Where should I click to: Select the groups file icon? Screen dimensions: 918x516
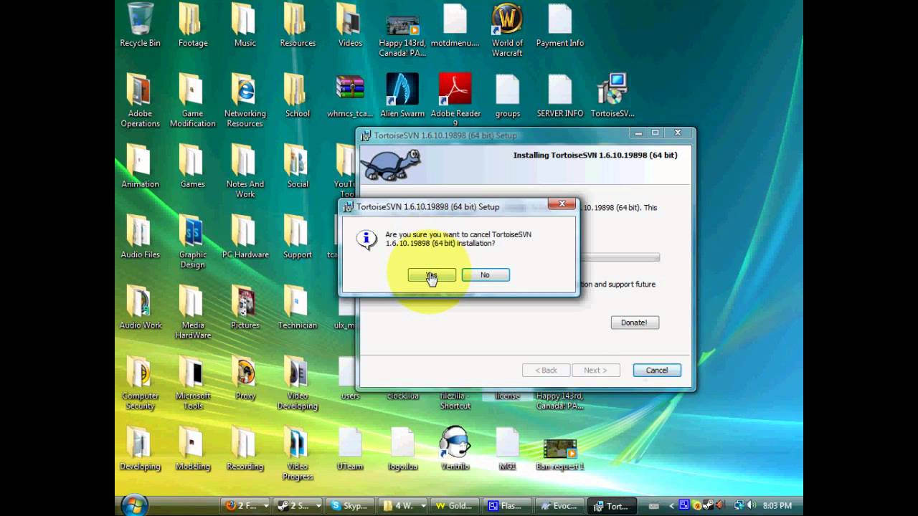507,96
